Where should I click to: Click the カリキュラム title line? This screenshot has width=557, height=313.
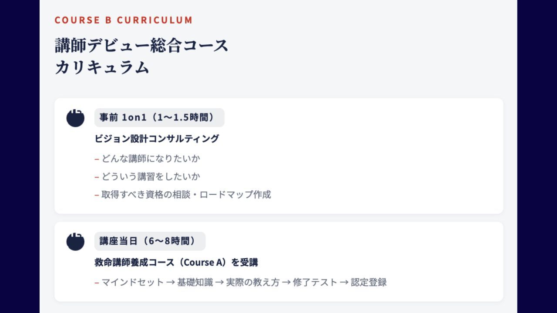(x=102, y=67)
